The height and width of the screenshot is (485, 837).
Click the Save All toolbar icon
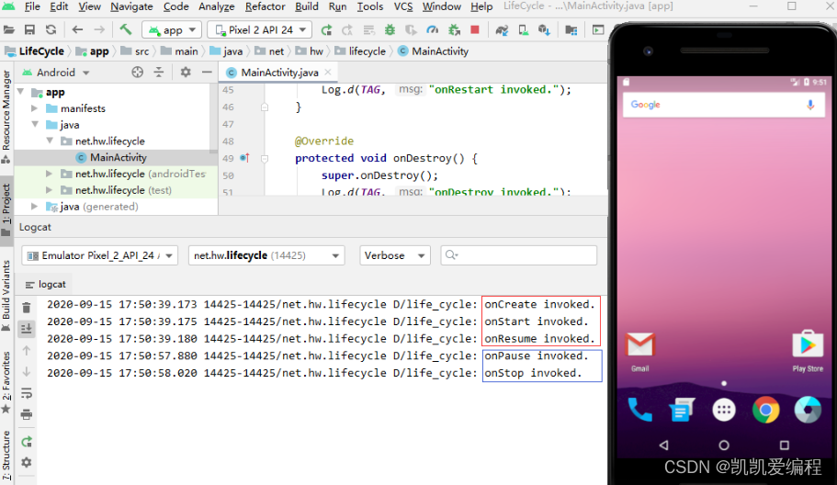pyautogui.click(x=29, y=30)
